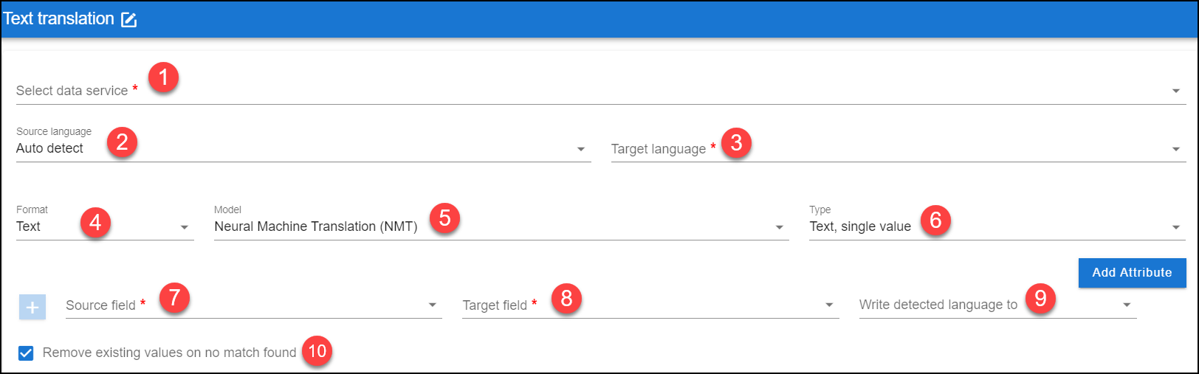The image size is (1199, 374).
Task: Click the Text translation title text
Action: point(58,19)
